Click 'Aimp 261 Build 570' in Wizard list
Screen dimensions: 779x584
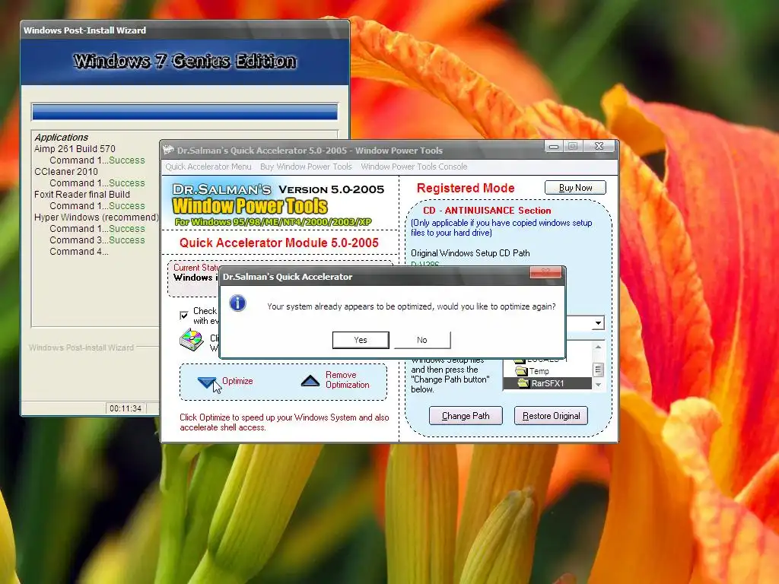[75, 149]
